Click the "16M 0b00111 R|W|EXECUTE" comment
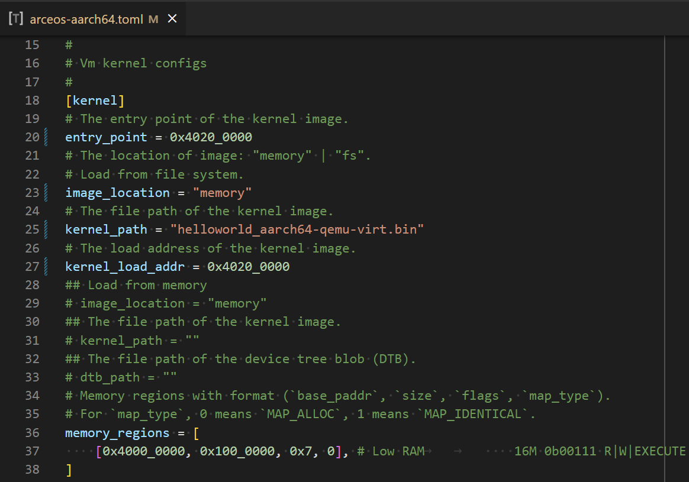 [600, 451]
